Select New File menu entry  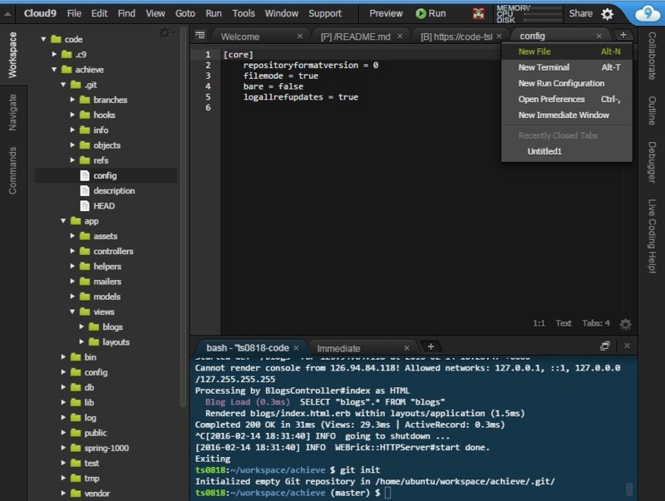[x=567, y=52]
